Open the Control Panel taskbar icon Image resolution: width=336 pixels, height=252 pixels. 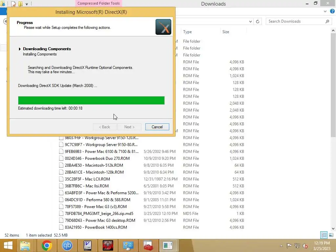pyautogui.click(x=128, y=245)
